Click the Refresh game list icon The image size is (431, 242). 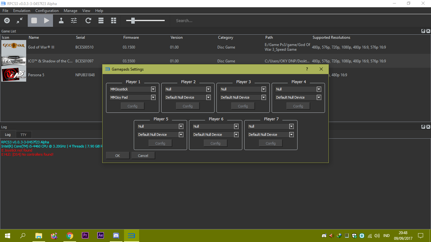88,20
